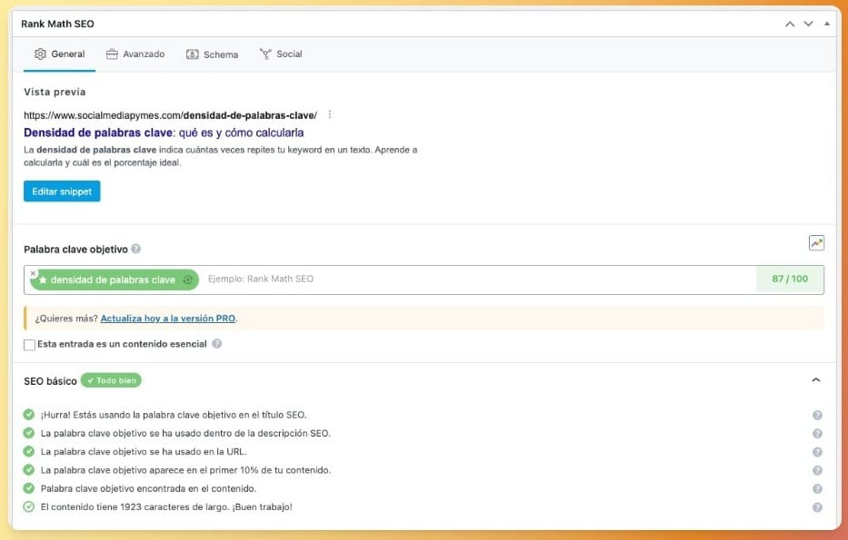Open help for keyword found in content check
This screenshot has width=848, height=540.
coord(817,488)
